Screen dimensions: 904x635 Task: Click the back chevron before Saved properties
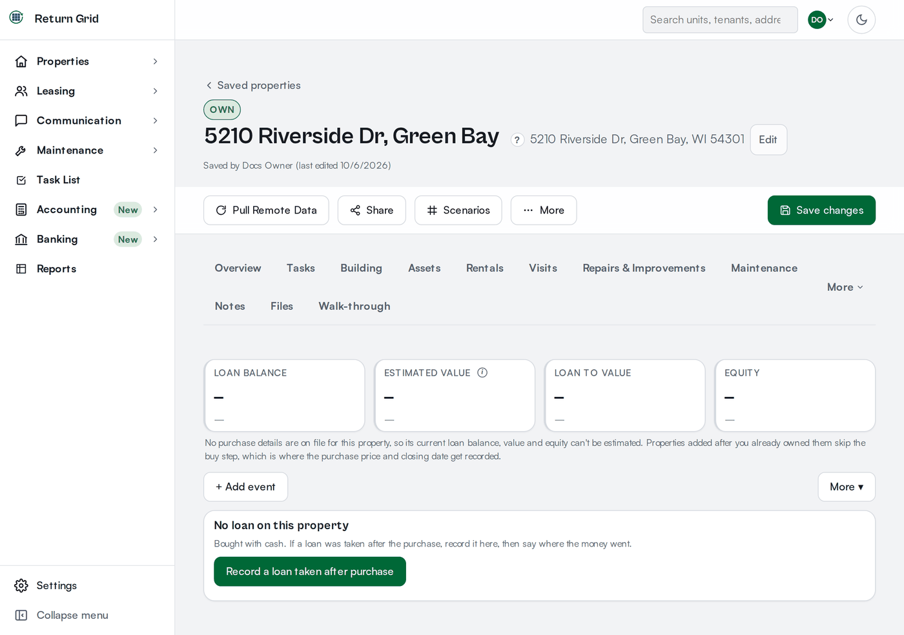209,85
